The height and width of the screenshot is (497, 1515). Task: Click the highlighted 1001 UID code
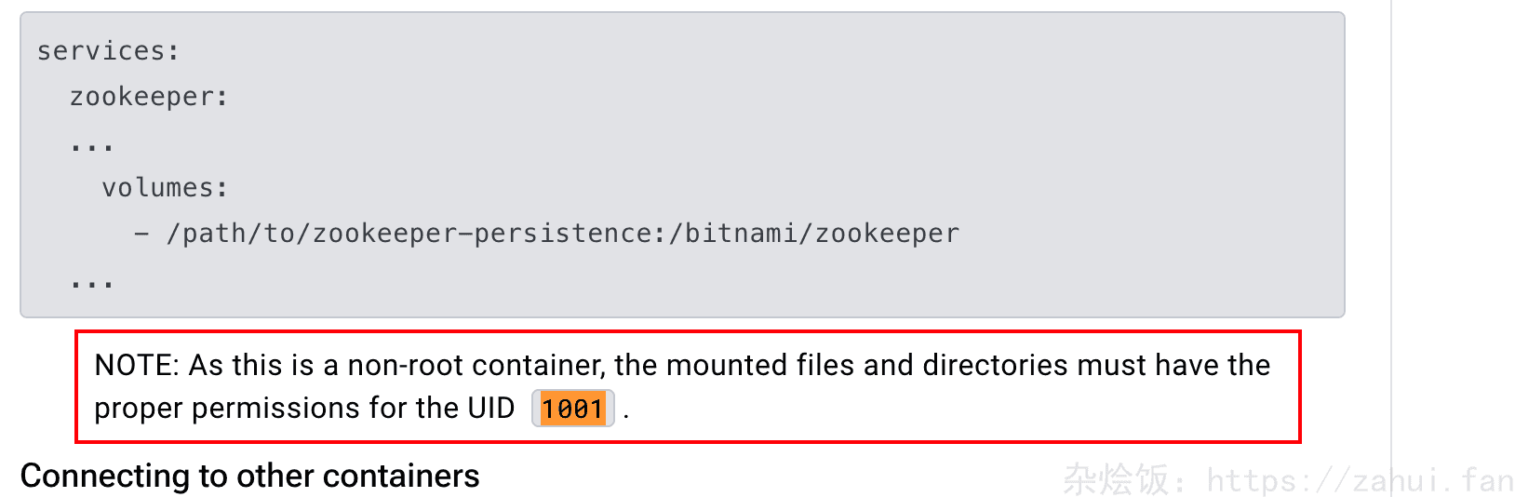pos(572,409)
